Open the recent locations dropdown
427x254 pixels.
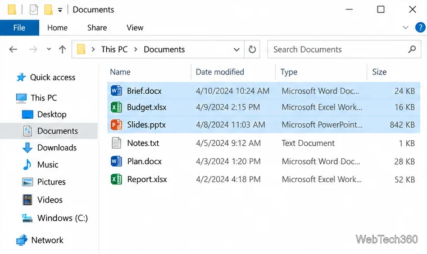click(49, 49)
